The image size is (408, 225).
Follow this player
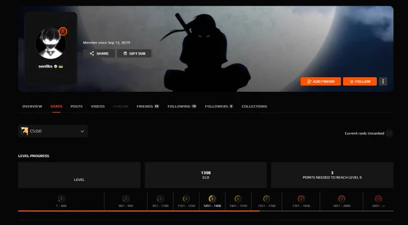[360, 81]
